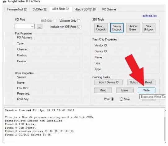
Task: Open the IRC Channel tab
Action: pyautogui.click(x=109, y=9)
